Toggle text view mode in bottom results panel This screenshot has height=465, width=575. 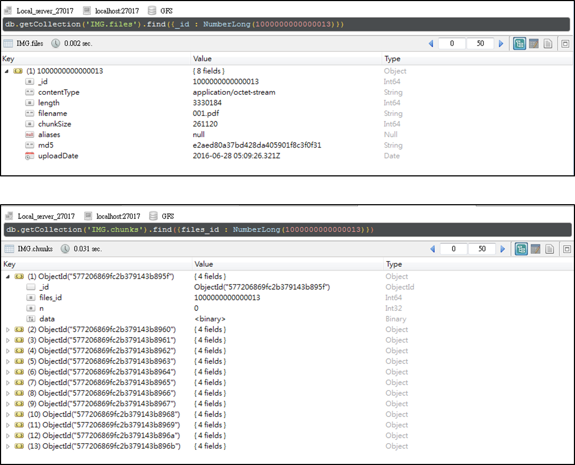point(549,249)
